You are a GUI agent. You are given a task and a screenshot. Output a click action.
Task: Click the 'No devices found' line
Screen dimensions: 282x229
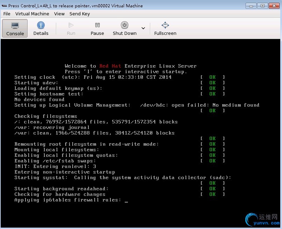[39, 100]
